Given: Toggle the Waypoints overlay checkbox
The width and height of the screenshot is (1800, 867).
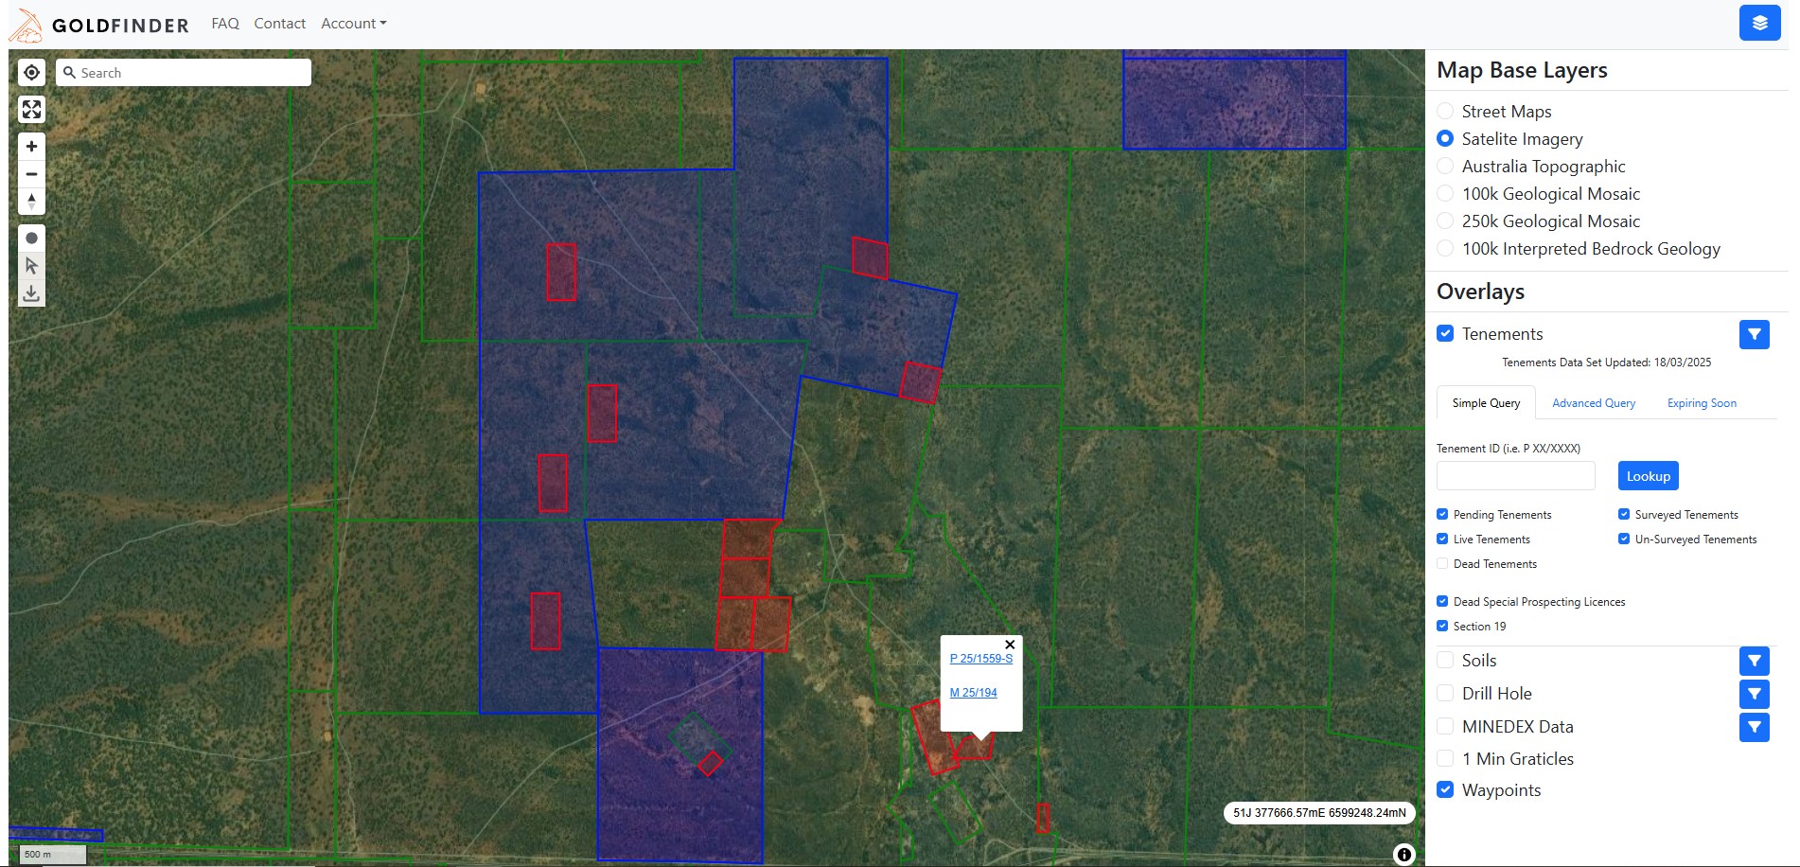Looking at the screenshot, I should point(1445,789).
